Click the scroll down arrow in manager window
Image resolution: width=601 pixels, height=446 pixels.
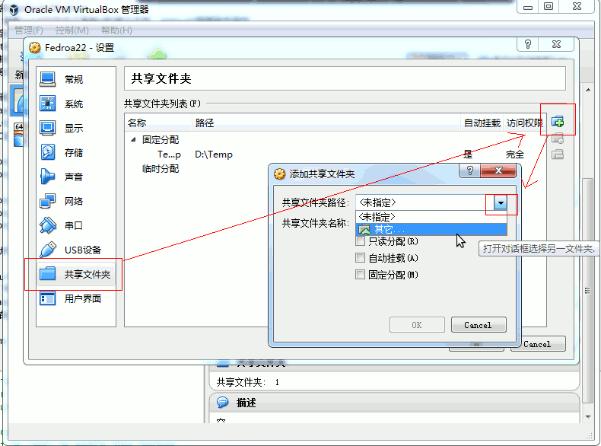click(x=588, y=416)
